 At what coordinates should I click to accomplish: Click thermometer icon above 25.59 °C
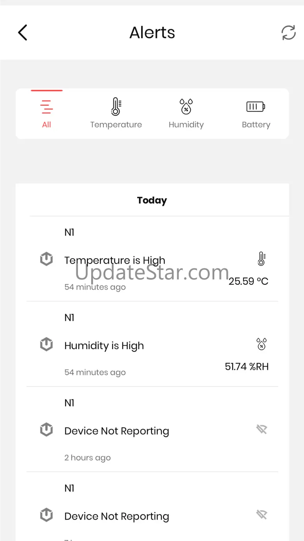(262, 259)
